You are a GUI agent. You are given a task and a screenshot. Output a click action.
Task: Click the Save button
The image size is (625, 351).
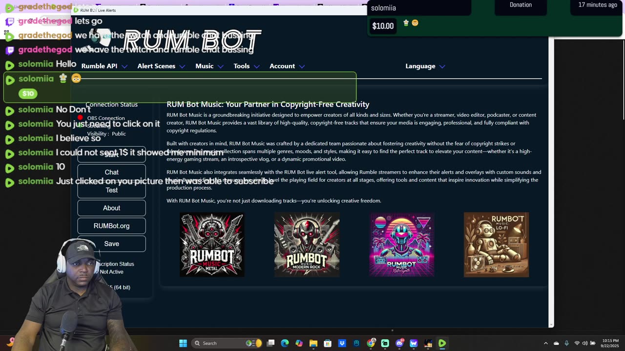[111, 244]
